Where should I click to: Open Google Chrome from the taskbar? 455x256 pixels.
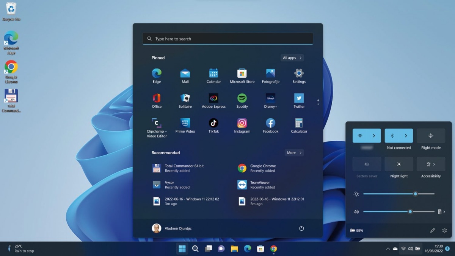coord(273,248)
